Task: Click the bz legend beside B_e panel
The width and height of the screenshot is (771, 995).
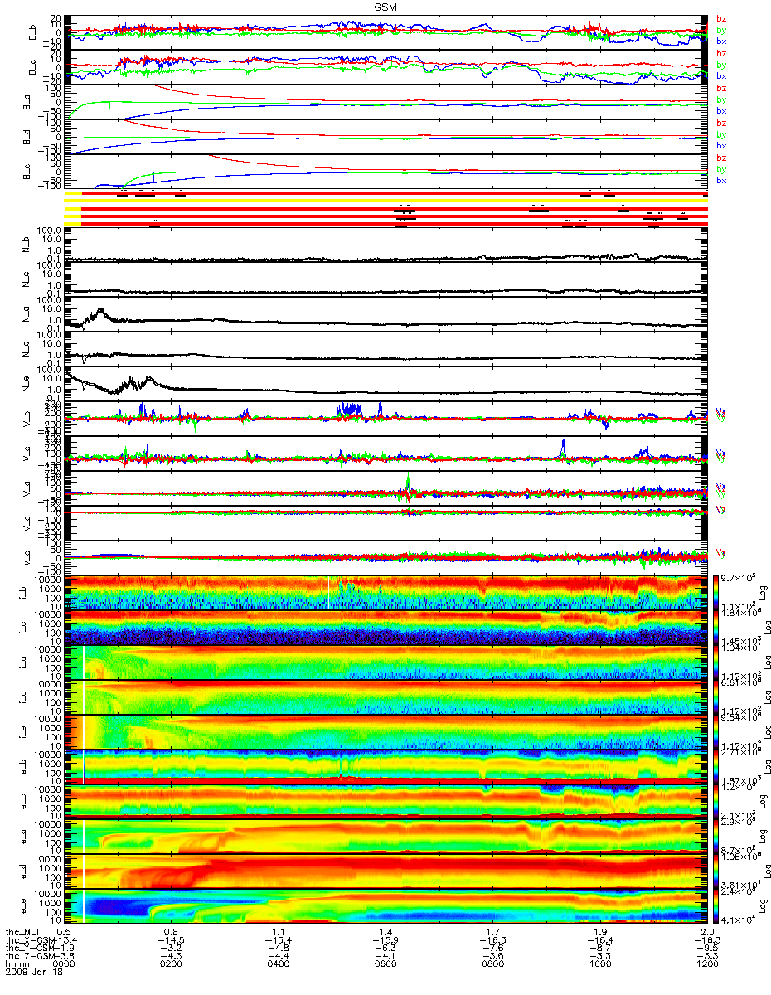Action: 721,158
